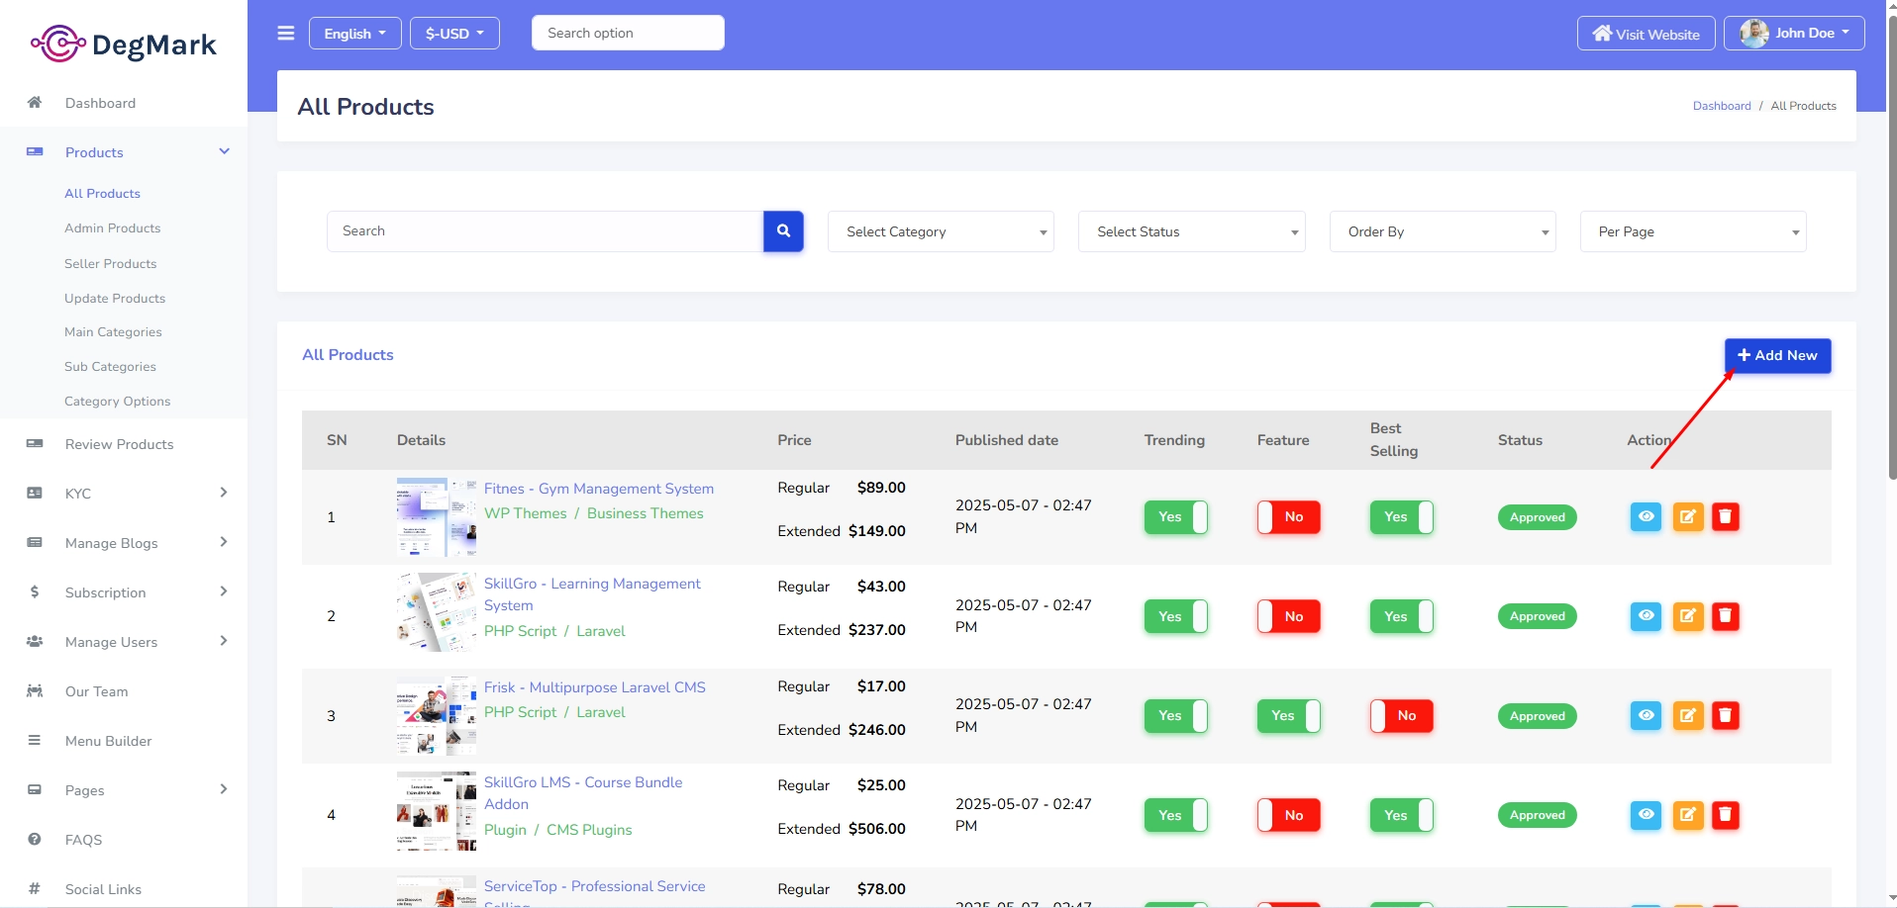View the SkillGro LMS Course Bundle product
The height and width of the screenshot is (908, 1897).
[x=1646, y=815]
